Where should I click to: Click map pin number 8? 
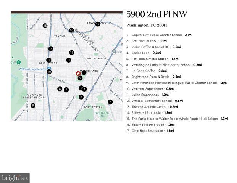click(60, 89)
